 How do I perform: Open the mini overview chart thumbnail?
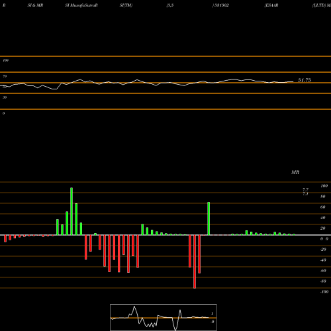(164, 317)
